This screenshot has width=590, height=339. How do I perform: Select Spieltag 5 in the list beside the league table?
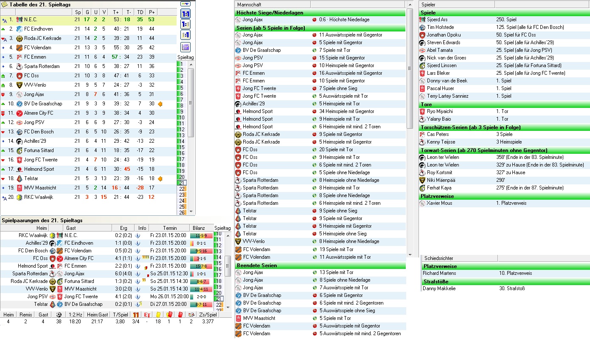181,88
